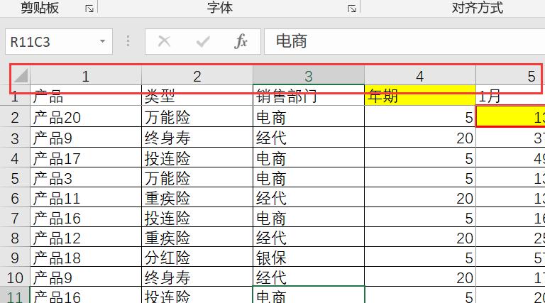Click the formula bar containing 电商
Viewport: 545px width, 303px height.
(x=404, y=41)
